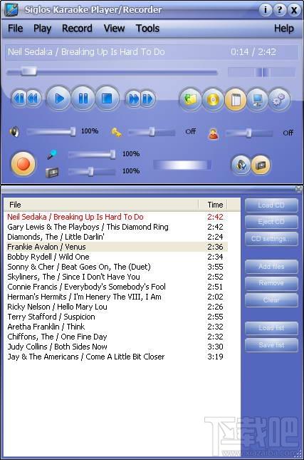Viewport: 304px width, 460px height.
Task: Click the previous track button
Action: click(19, 98)
